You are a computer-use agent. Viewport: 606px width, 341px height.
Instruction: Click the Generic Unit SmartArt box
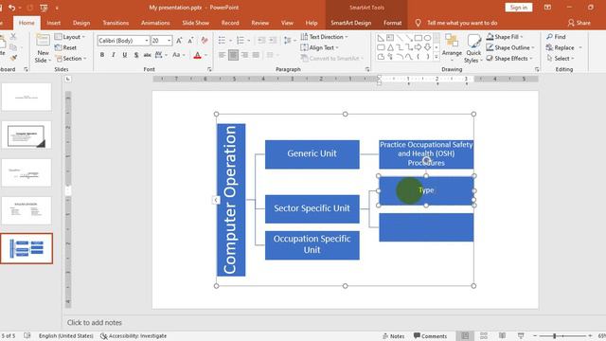[x=312, y=154]
